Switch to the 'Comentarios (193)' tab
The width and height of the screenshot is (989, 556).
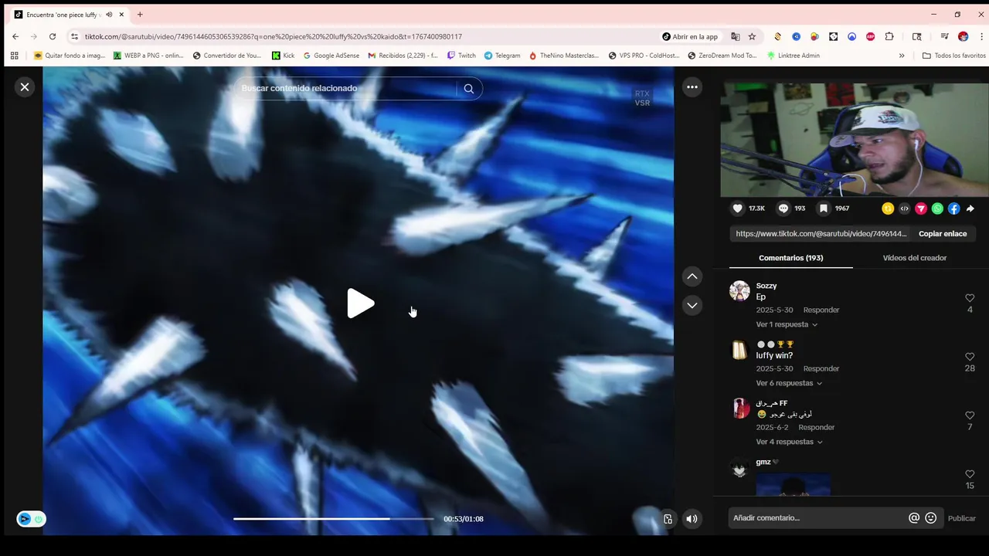[x=790, y=258]
